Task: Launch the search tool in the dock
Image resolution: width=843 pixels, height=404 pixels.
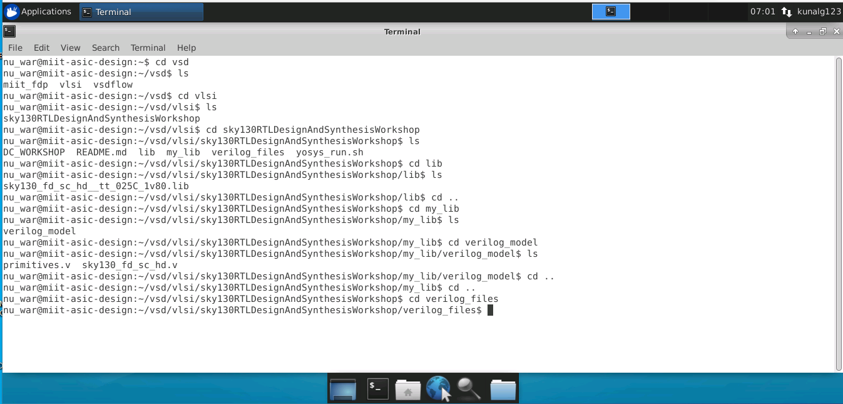Action: point(470,388)
